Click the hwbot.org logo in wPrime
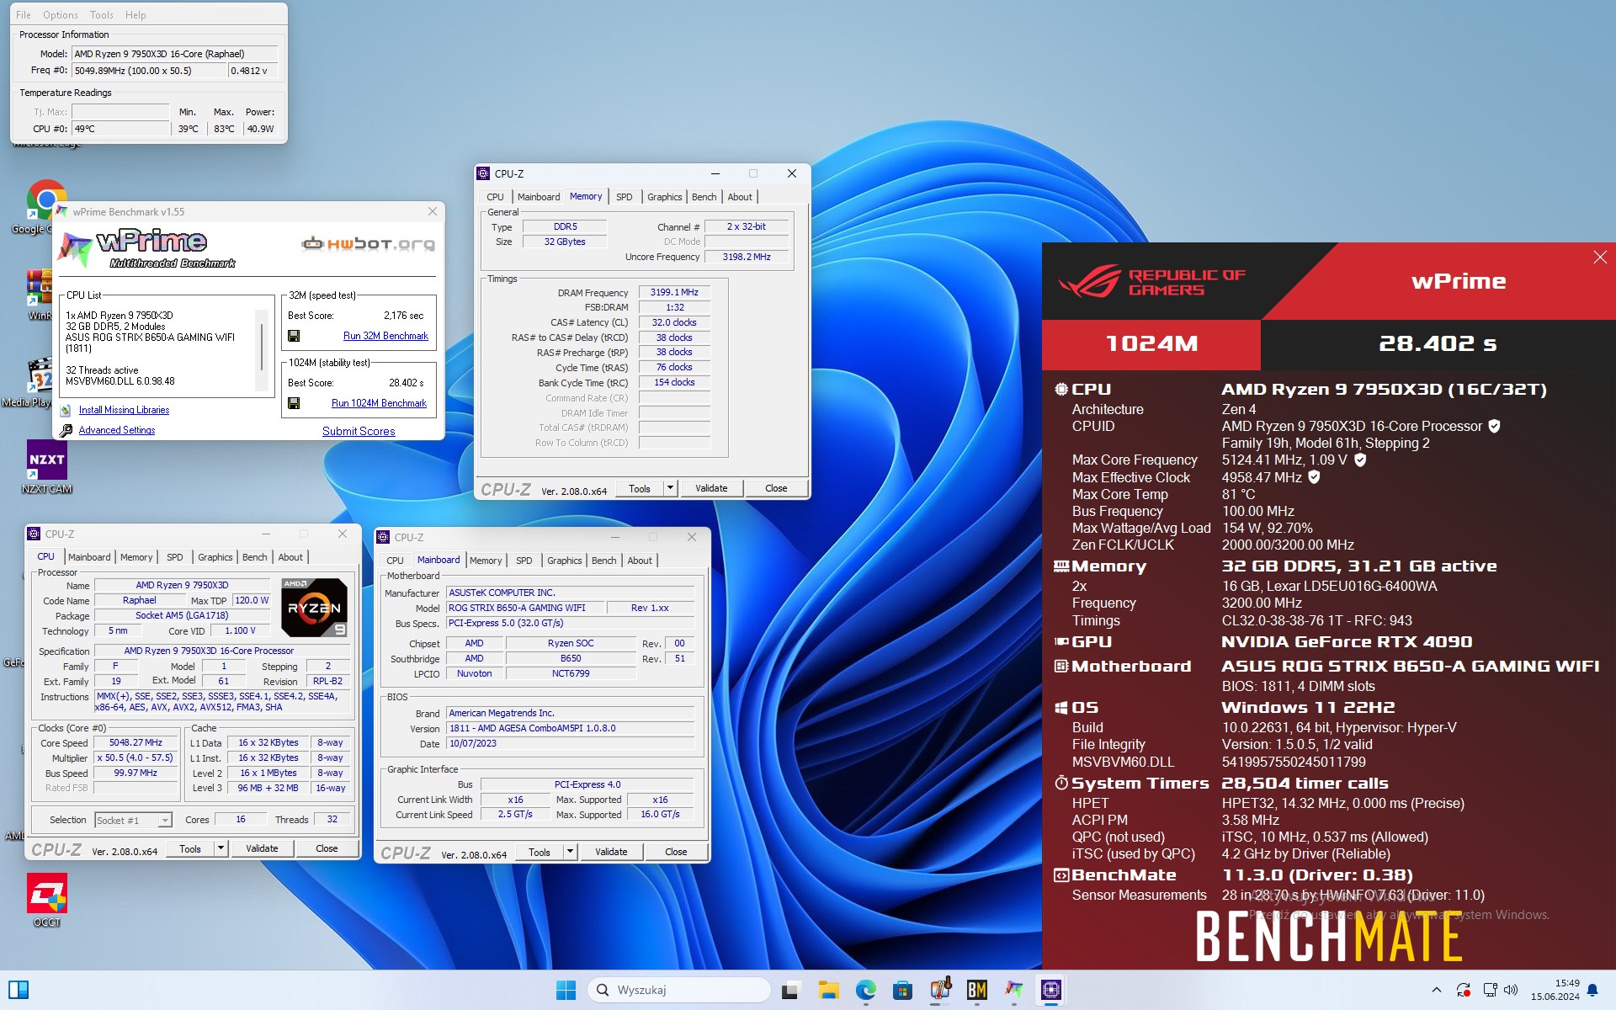The width and height of the screenshot is (1616, 1010). coord(369,244)
